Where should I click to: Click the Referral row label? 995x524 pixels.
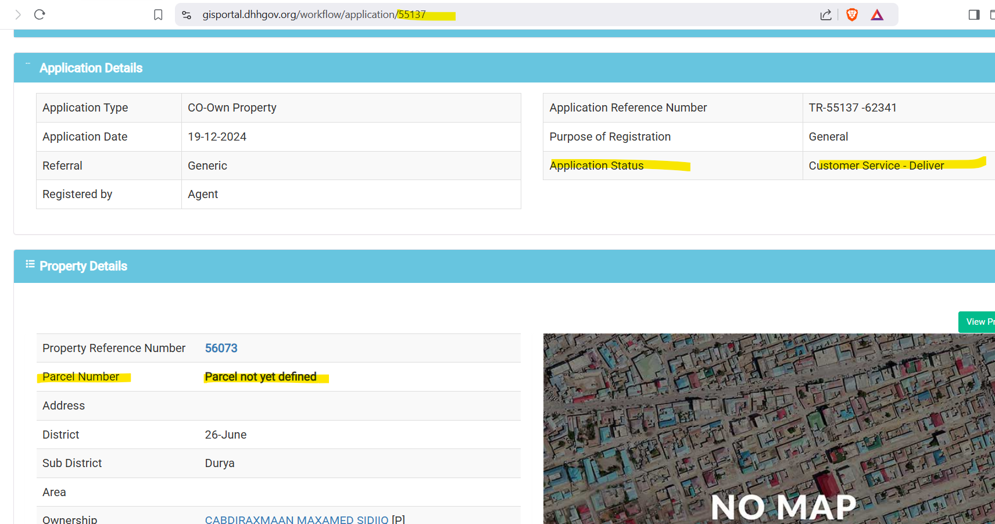click(x=62, y=166)
